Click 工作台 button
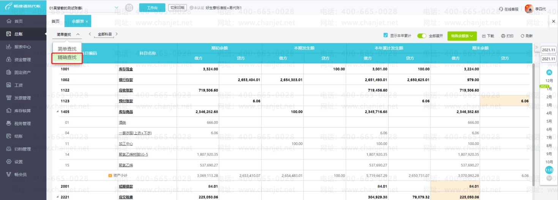The width and height of the screenshot is (558, 200). coord(152,8)
